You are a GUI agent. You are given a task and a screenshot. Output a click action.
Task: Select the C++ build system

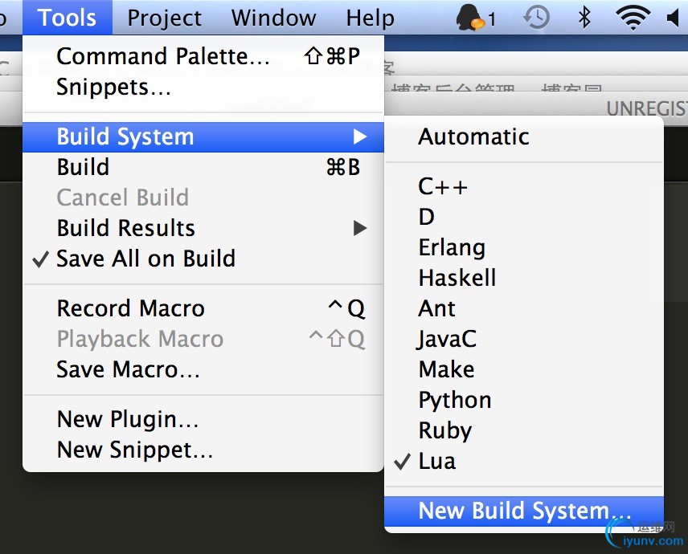[x=442, y=186]
